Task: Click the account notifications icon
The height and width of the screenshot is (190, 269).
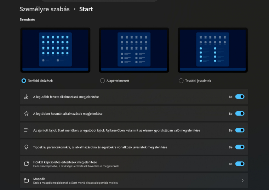Action: [26, 164]
